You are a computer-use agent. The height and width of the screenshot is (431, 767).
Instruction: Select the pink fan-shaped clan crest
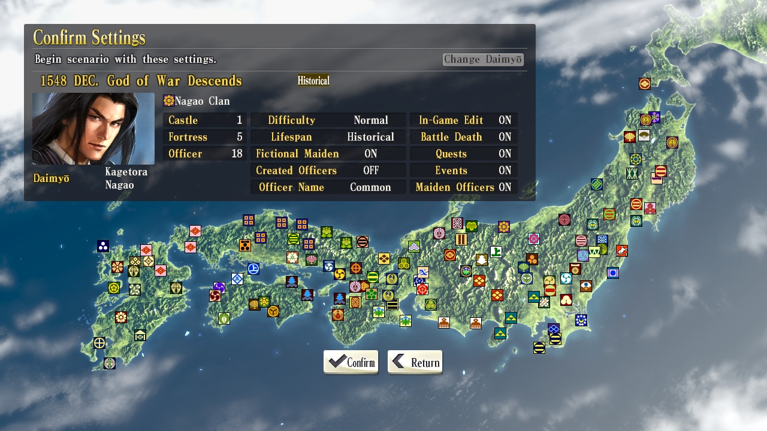click(311, 260)
